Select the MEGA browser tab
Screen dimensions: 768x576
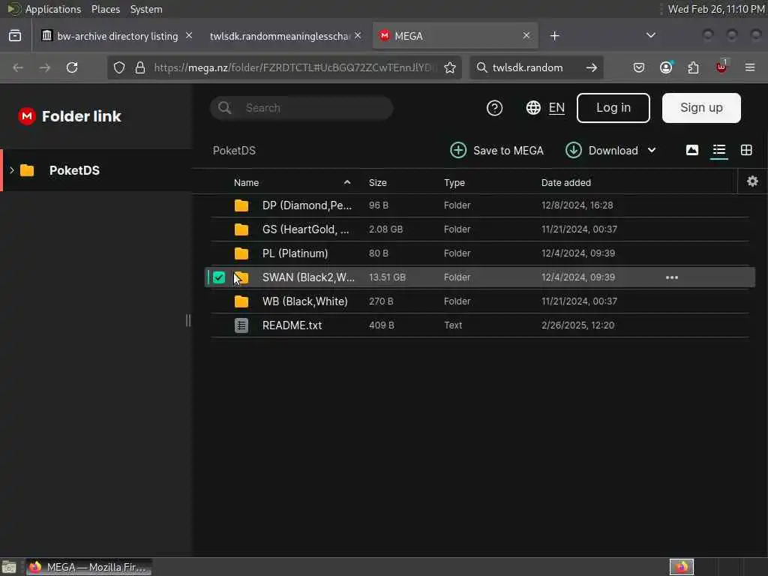pyautogui.click(x=455, y=36)
